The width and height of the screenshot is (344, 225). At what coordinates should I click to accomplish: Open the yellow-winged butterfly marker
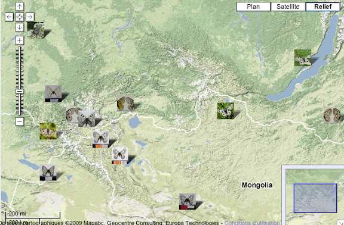pos(125,103)
